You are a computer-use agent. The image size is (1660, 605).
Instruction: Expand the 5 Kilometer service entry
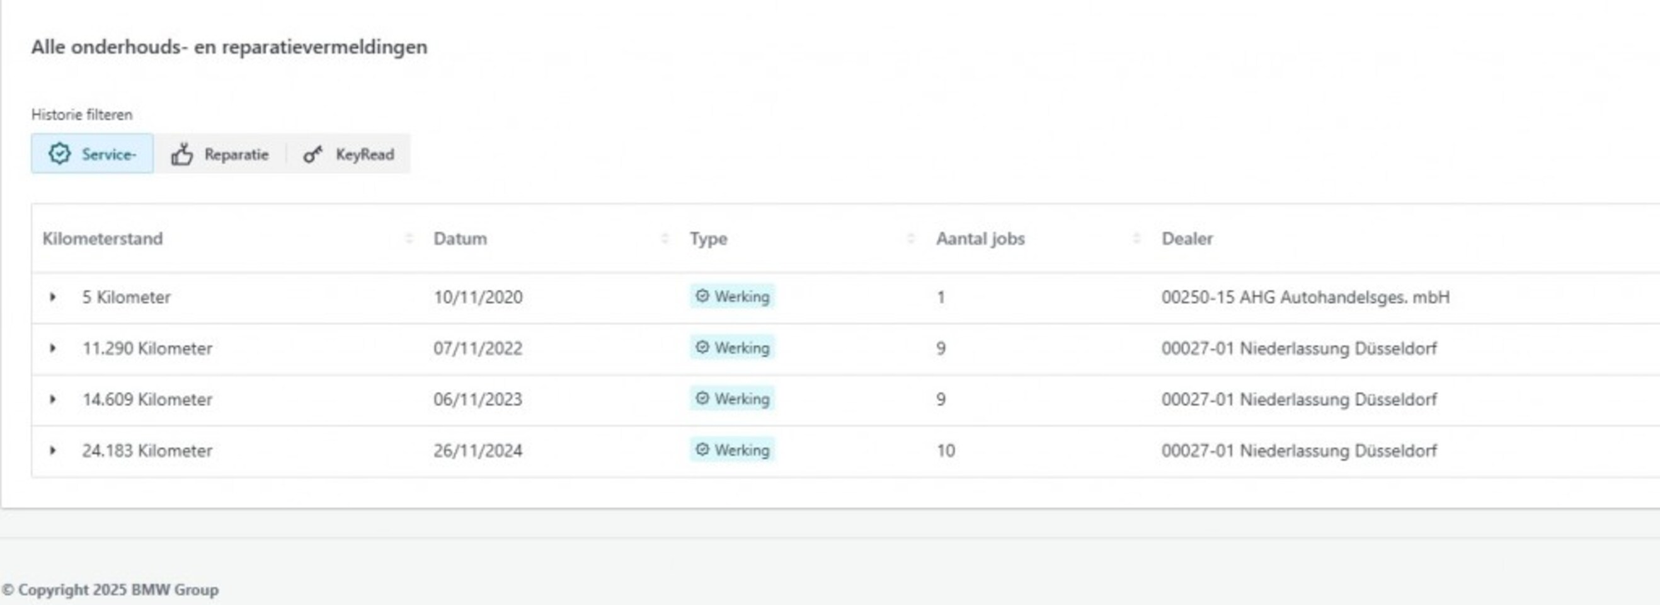53,297
